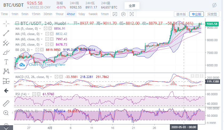Expand the MA (10, close, 0) dropdown arrow

click(42, 34)
